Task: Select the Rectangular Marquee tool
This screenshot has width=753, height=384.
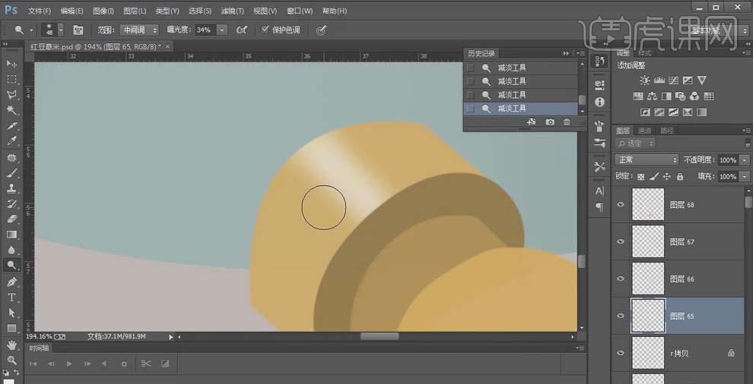Action: coord(12,79)
